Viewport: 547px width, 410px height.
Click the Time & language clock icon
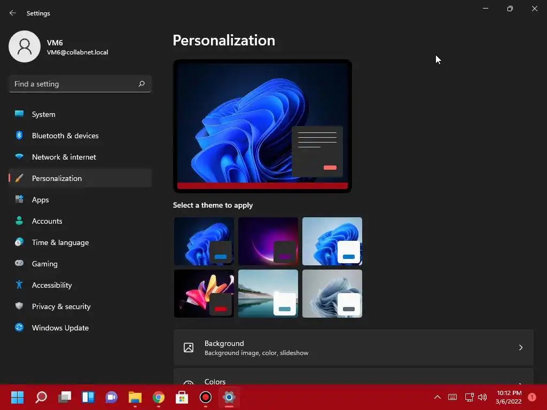19,242
